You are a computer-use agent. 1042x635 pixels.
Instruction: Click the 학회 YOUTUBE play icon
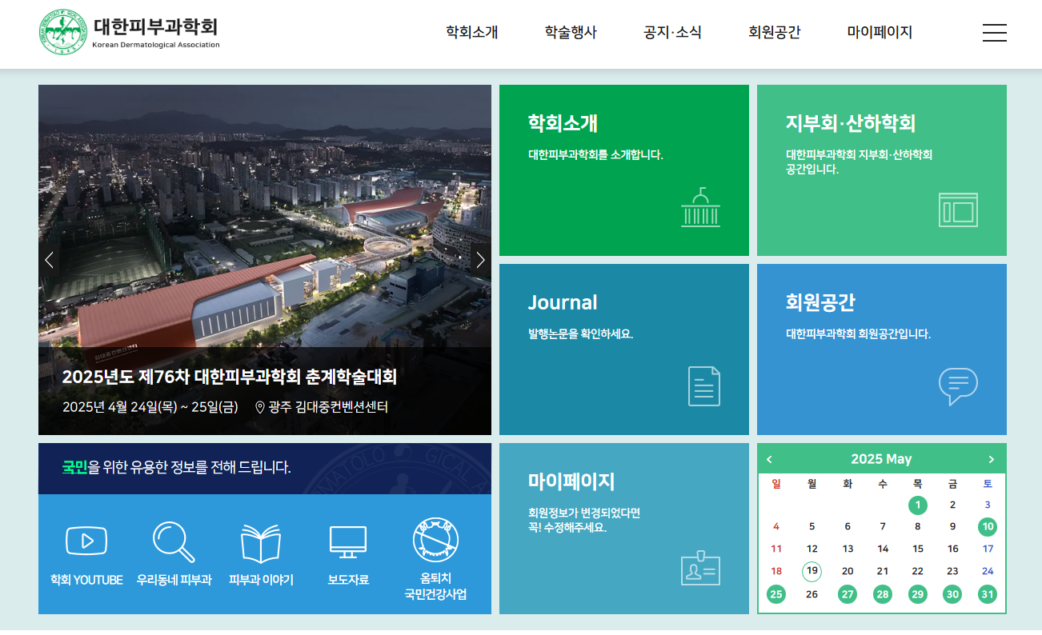[x=86, y=540]
